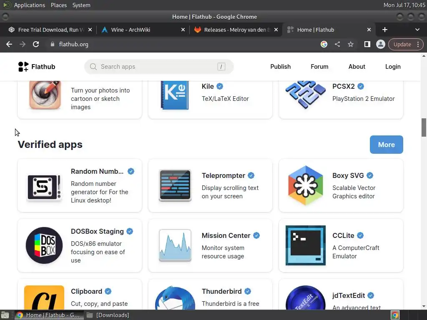427x320 pixels.
Task: Click the Flathub logo icon
Action: (x=23, y=67)
